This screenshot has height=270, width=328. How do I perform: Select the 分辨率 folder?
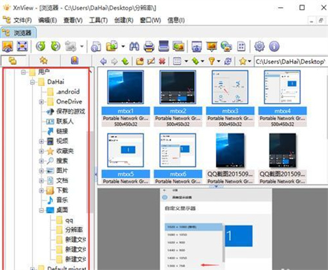(x=70, y=230)
